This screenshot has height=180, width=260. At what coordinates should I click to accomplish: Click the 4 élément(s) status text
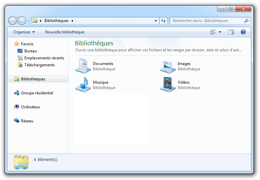pyautogui.click(x=45, y=159)
